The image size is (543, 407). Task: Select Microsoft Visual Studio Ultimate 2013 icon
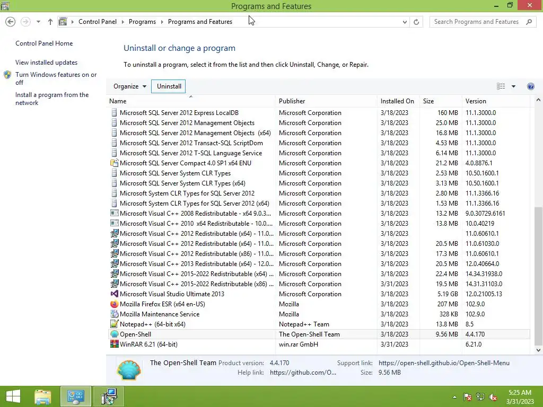click(x=115, y=294)
